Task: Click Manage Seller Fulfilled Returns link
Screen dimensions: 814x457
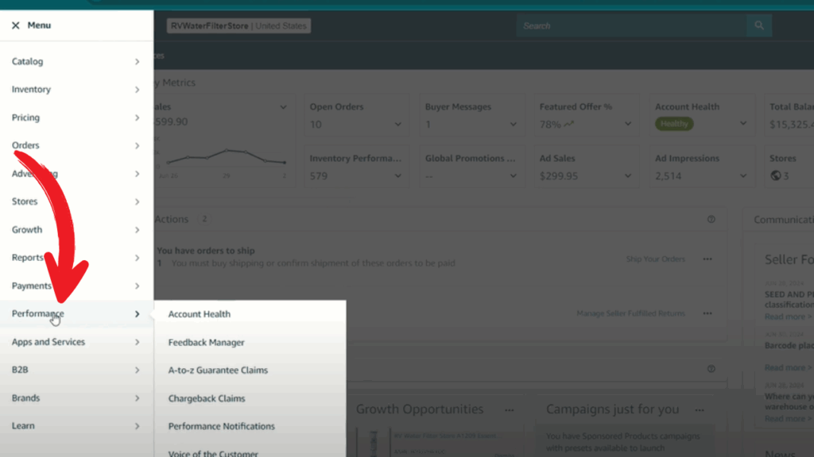Action: tap(630, 313)
